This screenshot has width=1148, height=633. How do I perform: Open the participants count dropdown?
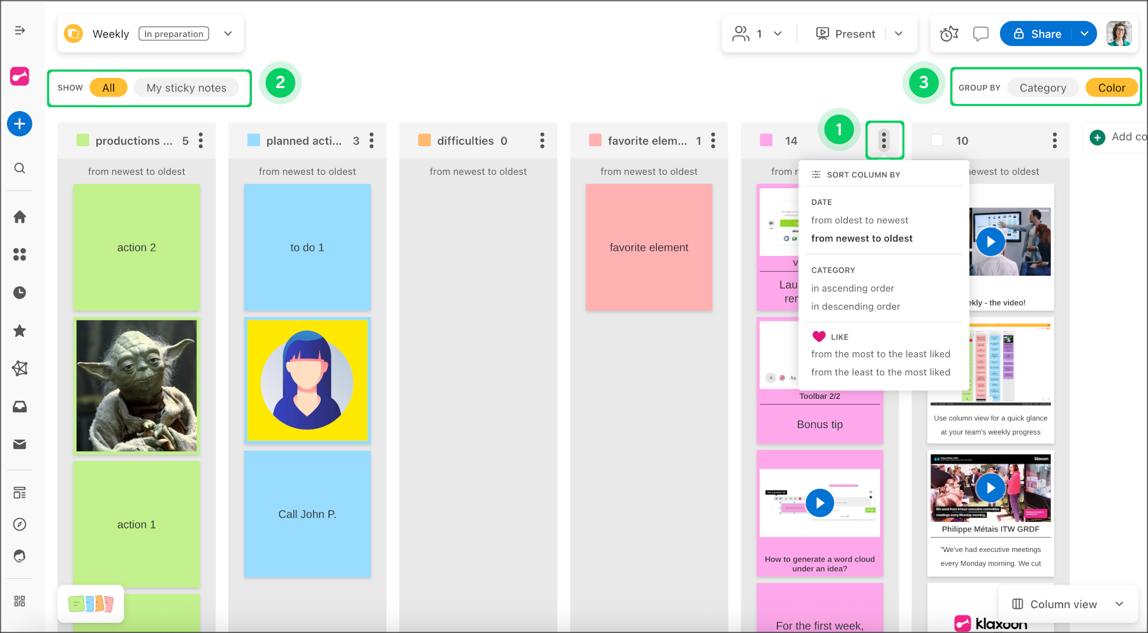click(777, 34)
